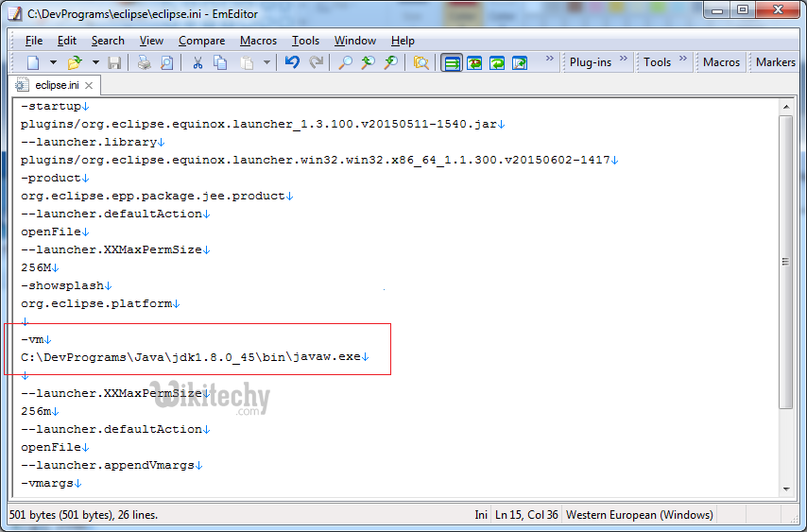Cut selection with the scissors icon
This screenshot has width=807, height=532.
pos(197,62)
